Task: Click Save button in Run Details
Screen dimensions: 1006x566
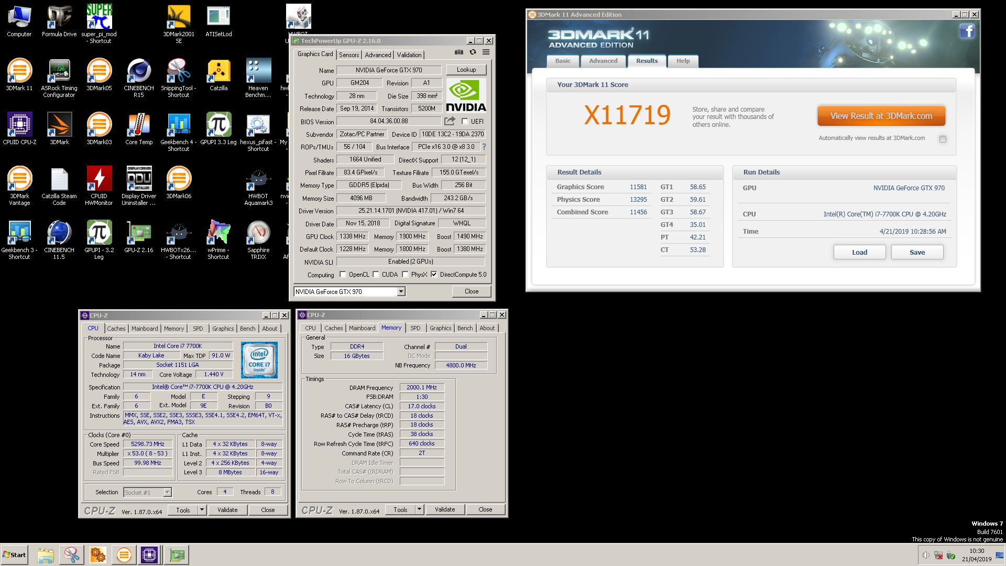Action: (917, 252)
